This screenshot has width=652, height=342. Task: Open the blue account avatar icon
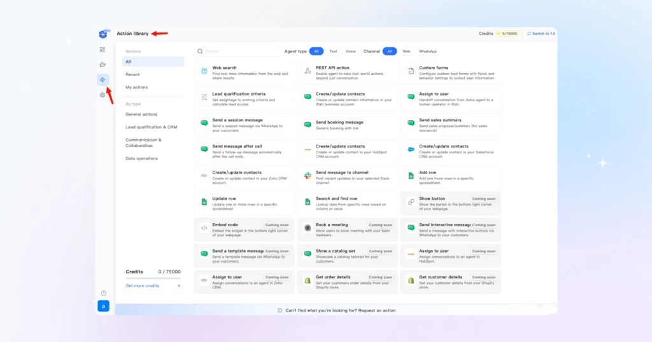(x=104, y=306)
